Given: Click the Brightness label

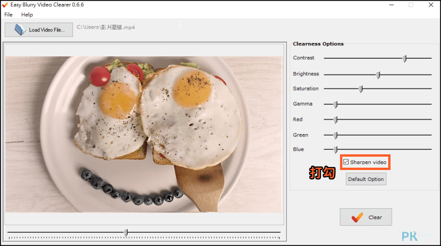Looking at the screenshot, I should 306,74.
